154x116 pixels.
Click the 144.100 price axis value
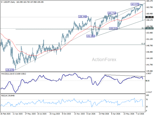point(149,59)
